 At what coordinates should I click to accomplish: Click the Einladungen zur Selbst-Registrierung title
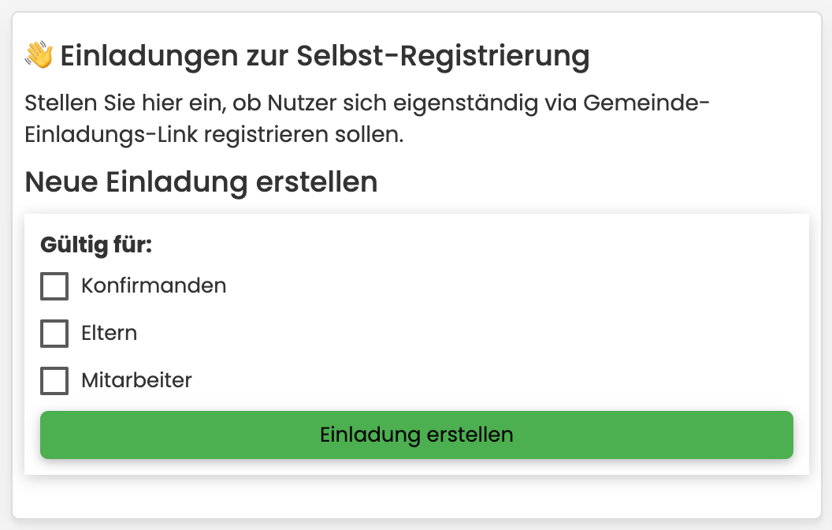coord(325,55)
